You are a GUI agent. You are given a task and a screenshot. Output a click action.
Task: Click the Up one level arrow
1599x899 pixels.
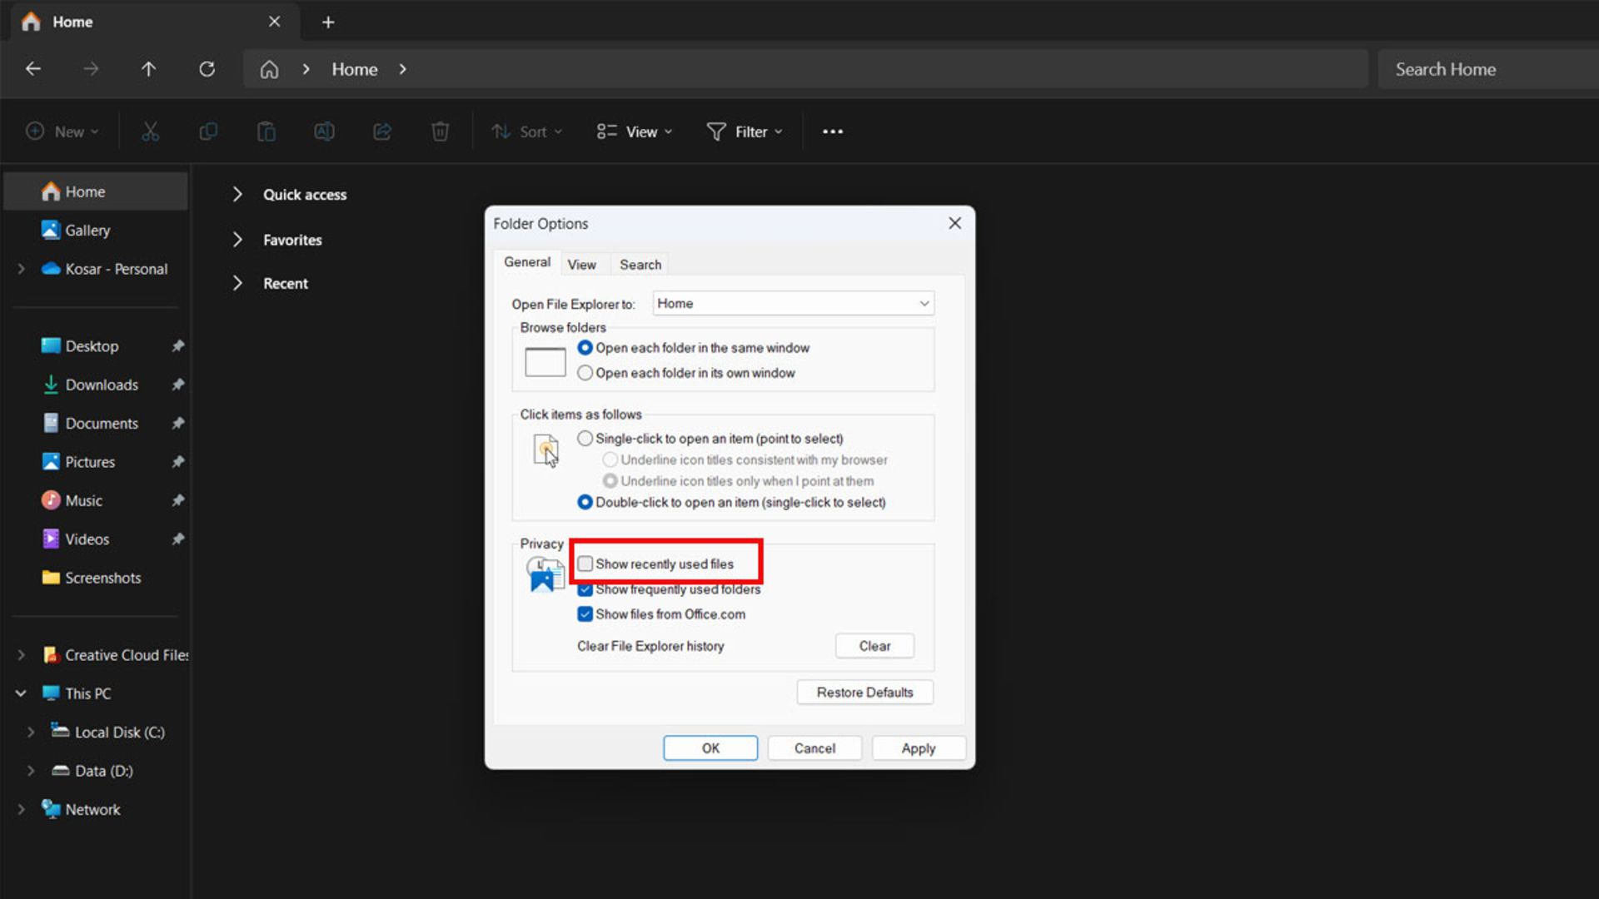[148, 69]
